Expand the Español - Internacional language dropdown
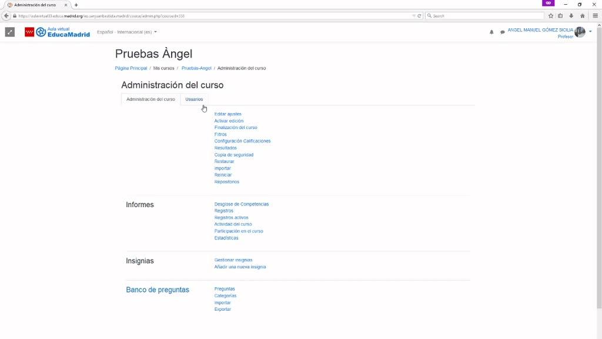The width and height of the screenshot is (602, 339). tap(127, 32)
